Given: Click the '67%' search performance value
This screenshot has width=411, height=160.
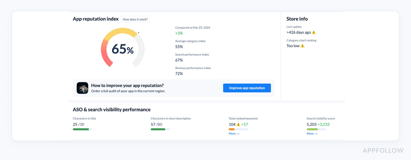Looking at the screenshot, I should click(179, 60).
